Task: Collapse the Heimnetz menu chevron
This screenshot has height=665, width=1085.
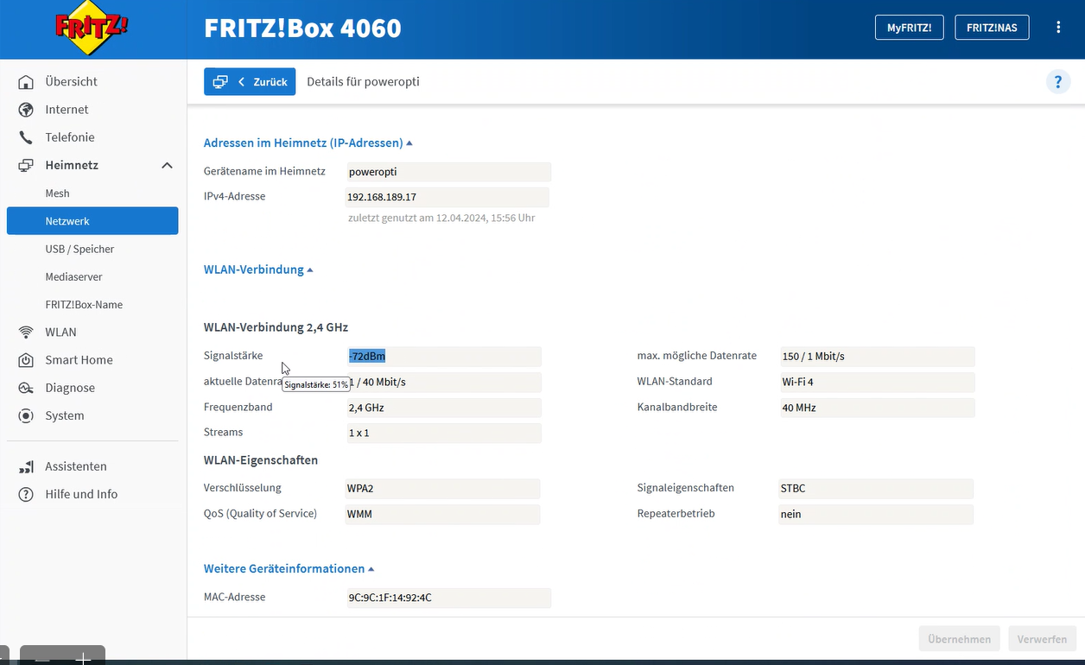Action: click(x=167, y=165)
